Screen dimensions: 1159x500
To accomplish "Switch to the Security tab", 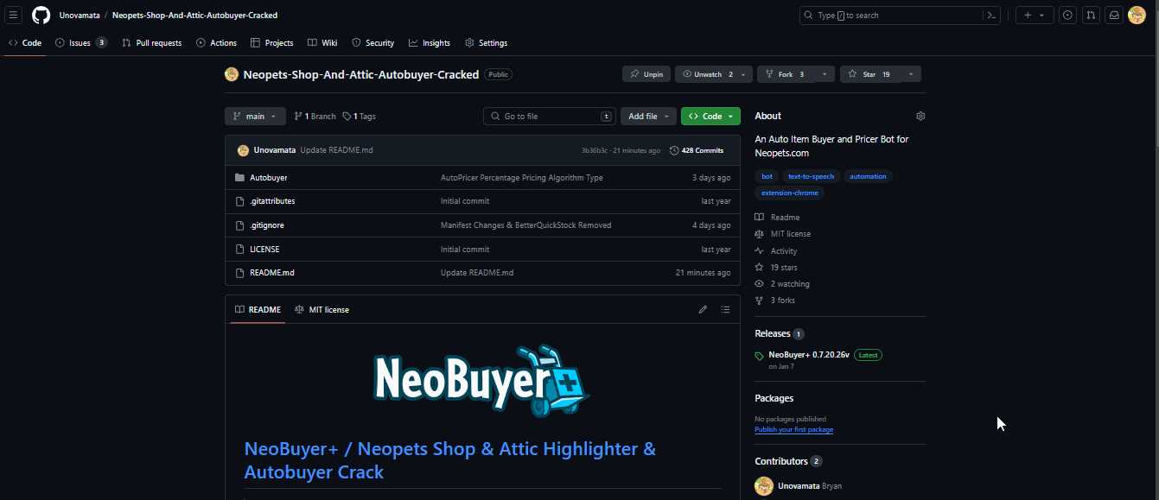I will [x=373, y=43].
